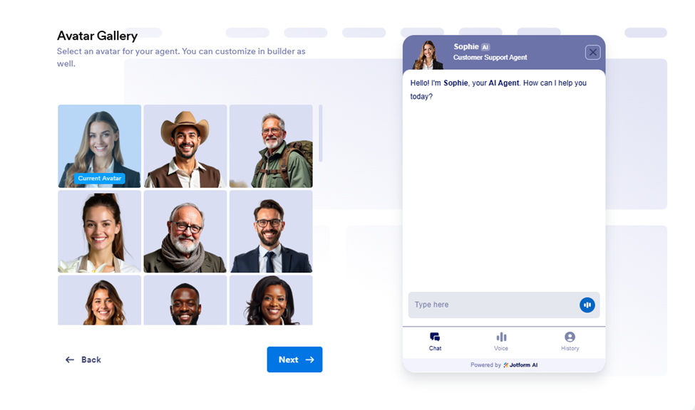The height and width of the screenshot is (410, 695).
Task: Click Sophie's avatar in chat header
Action: point(428,56)
